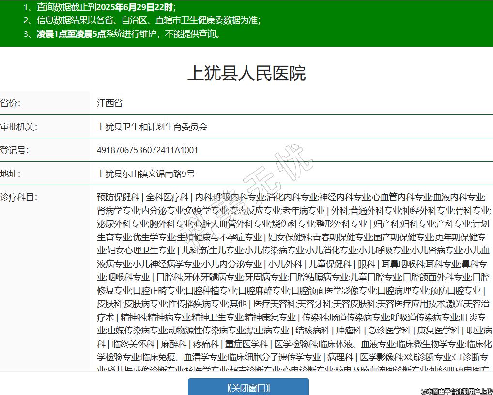Image resolution: width=493 pixels, height=395 pixels.
Task: Select 上犹县卫生和计划生育委员会 text
Action: (x=152, y=127)
